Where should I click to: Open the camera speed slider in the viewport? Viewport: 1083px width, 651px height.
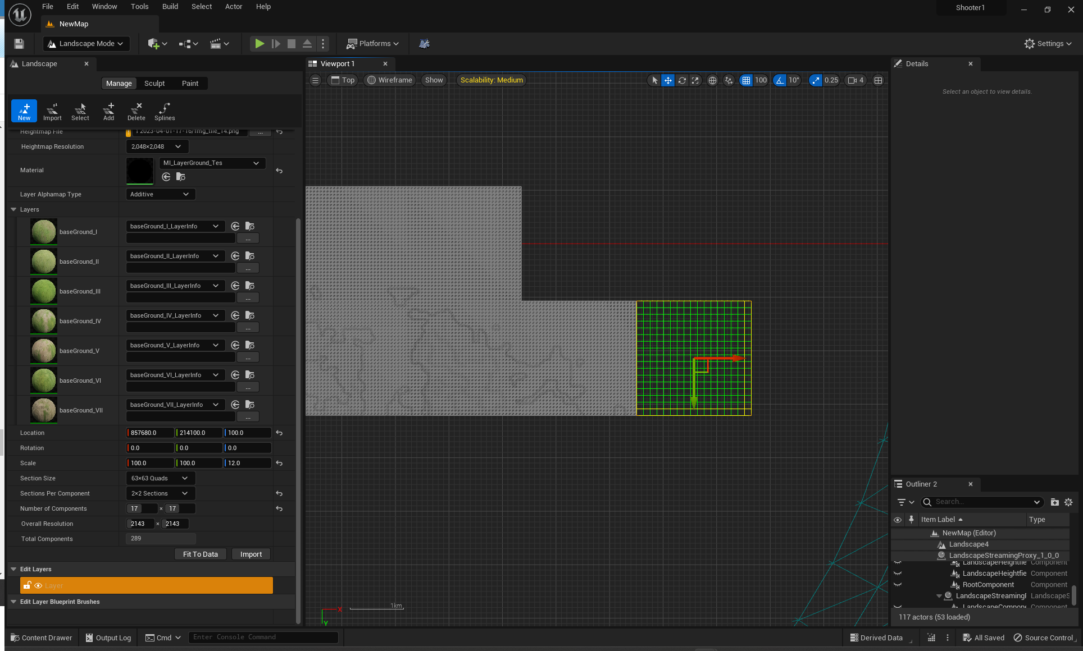click(856, 80)
